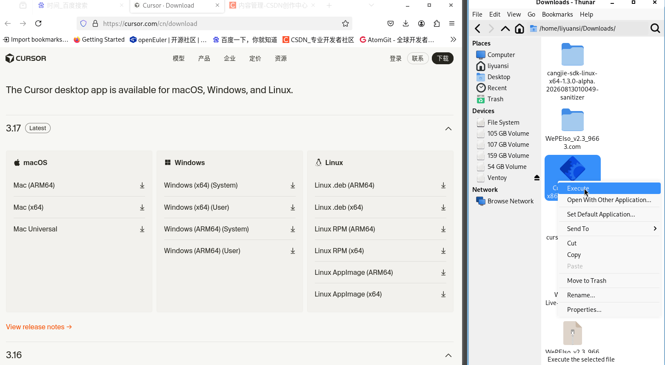Download Linux .deb (x64) arrow icon
This screenshot has width=665, height=365.
(443, 208)
